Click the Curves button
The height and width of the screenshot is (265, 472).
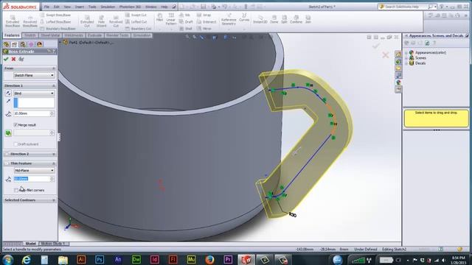[x=244, y=18]
